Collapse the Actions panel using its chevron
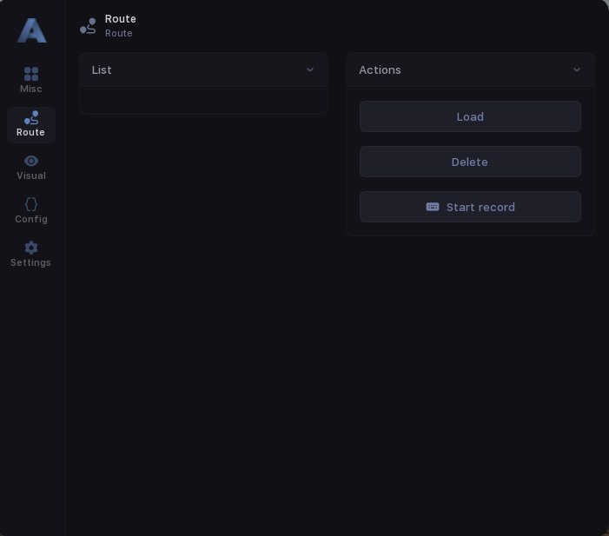Image resolution: width=609 pixels, height=536 pixels. pos(577,69)
